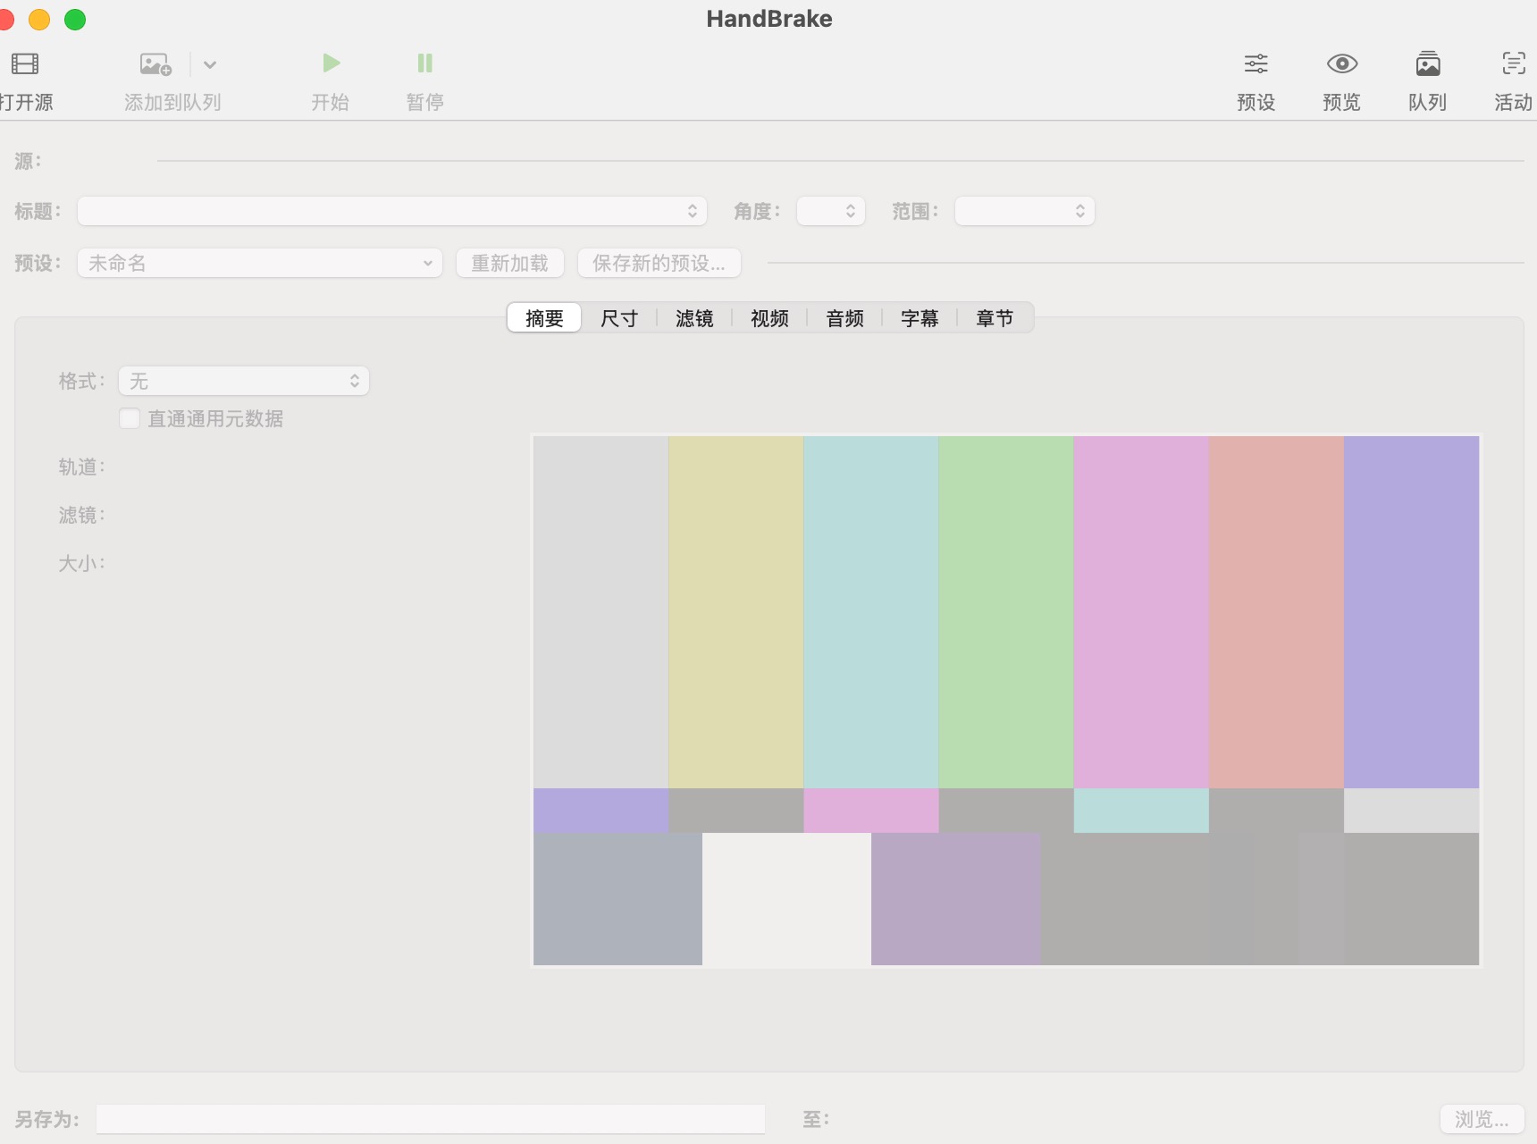Switch to the Dimensions (尺寸) tab
The image size is (1537, 1144).
pyautogui.click(x=619, y=318)
